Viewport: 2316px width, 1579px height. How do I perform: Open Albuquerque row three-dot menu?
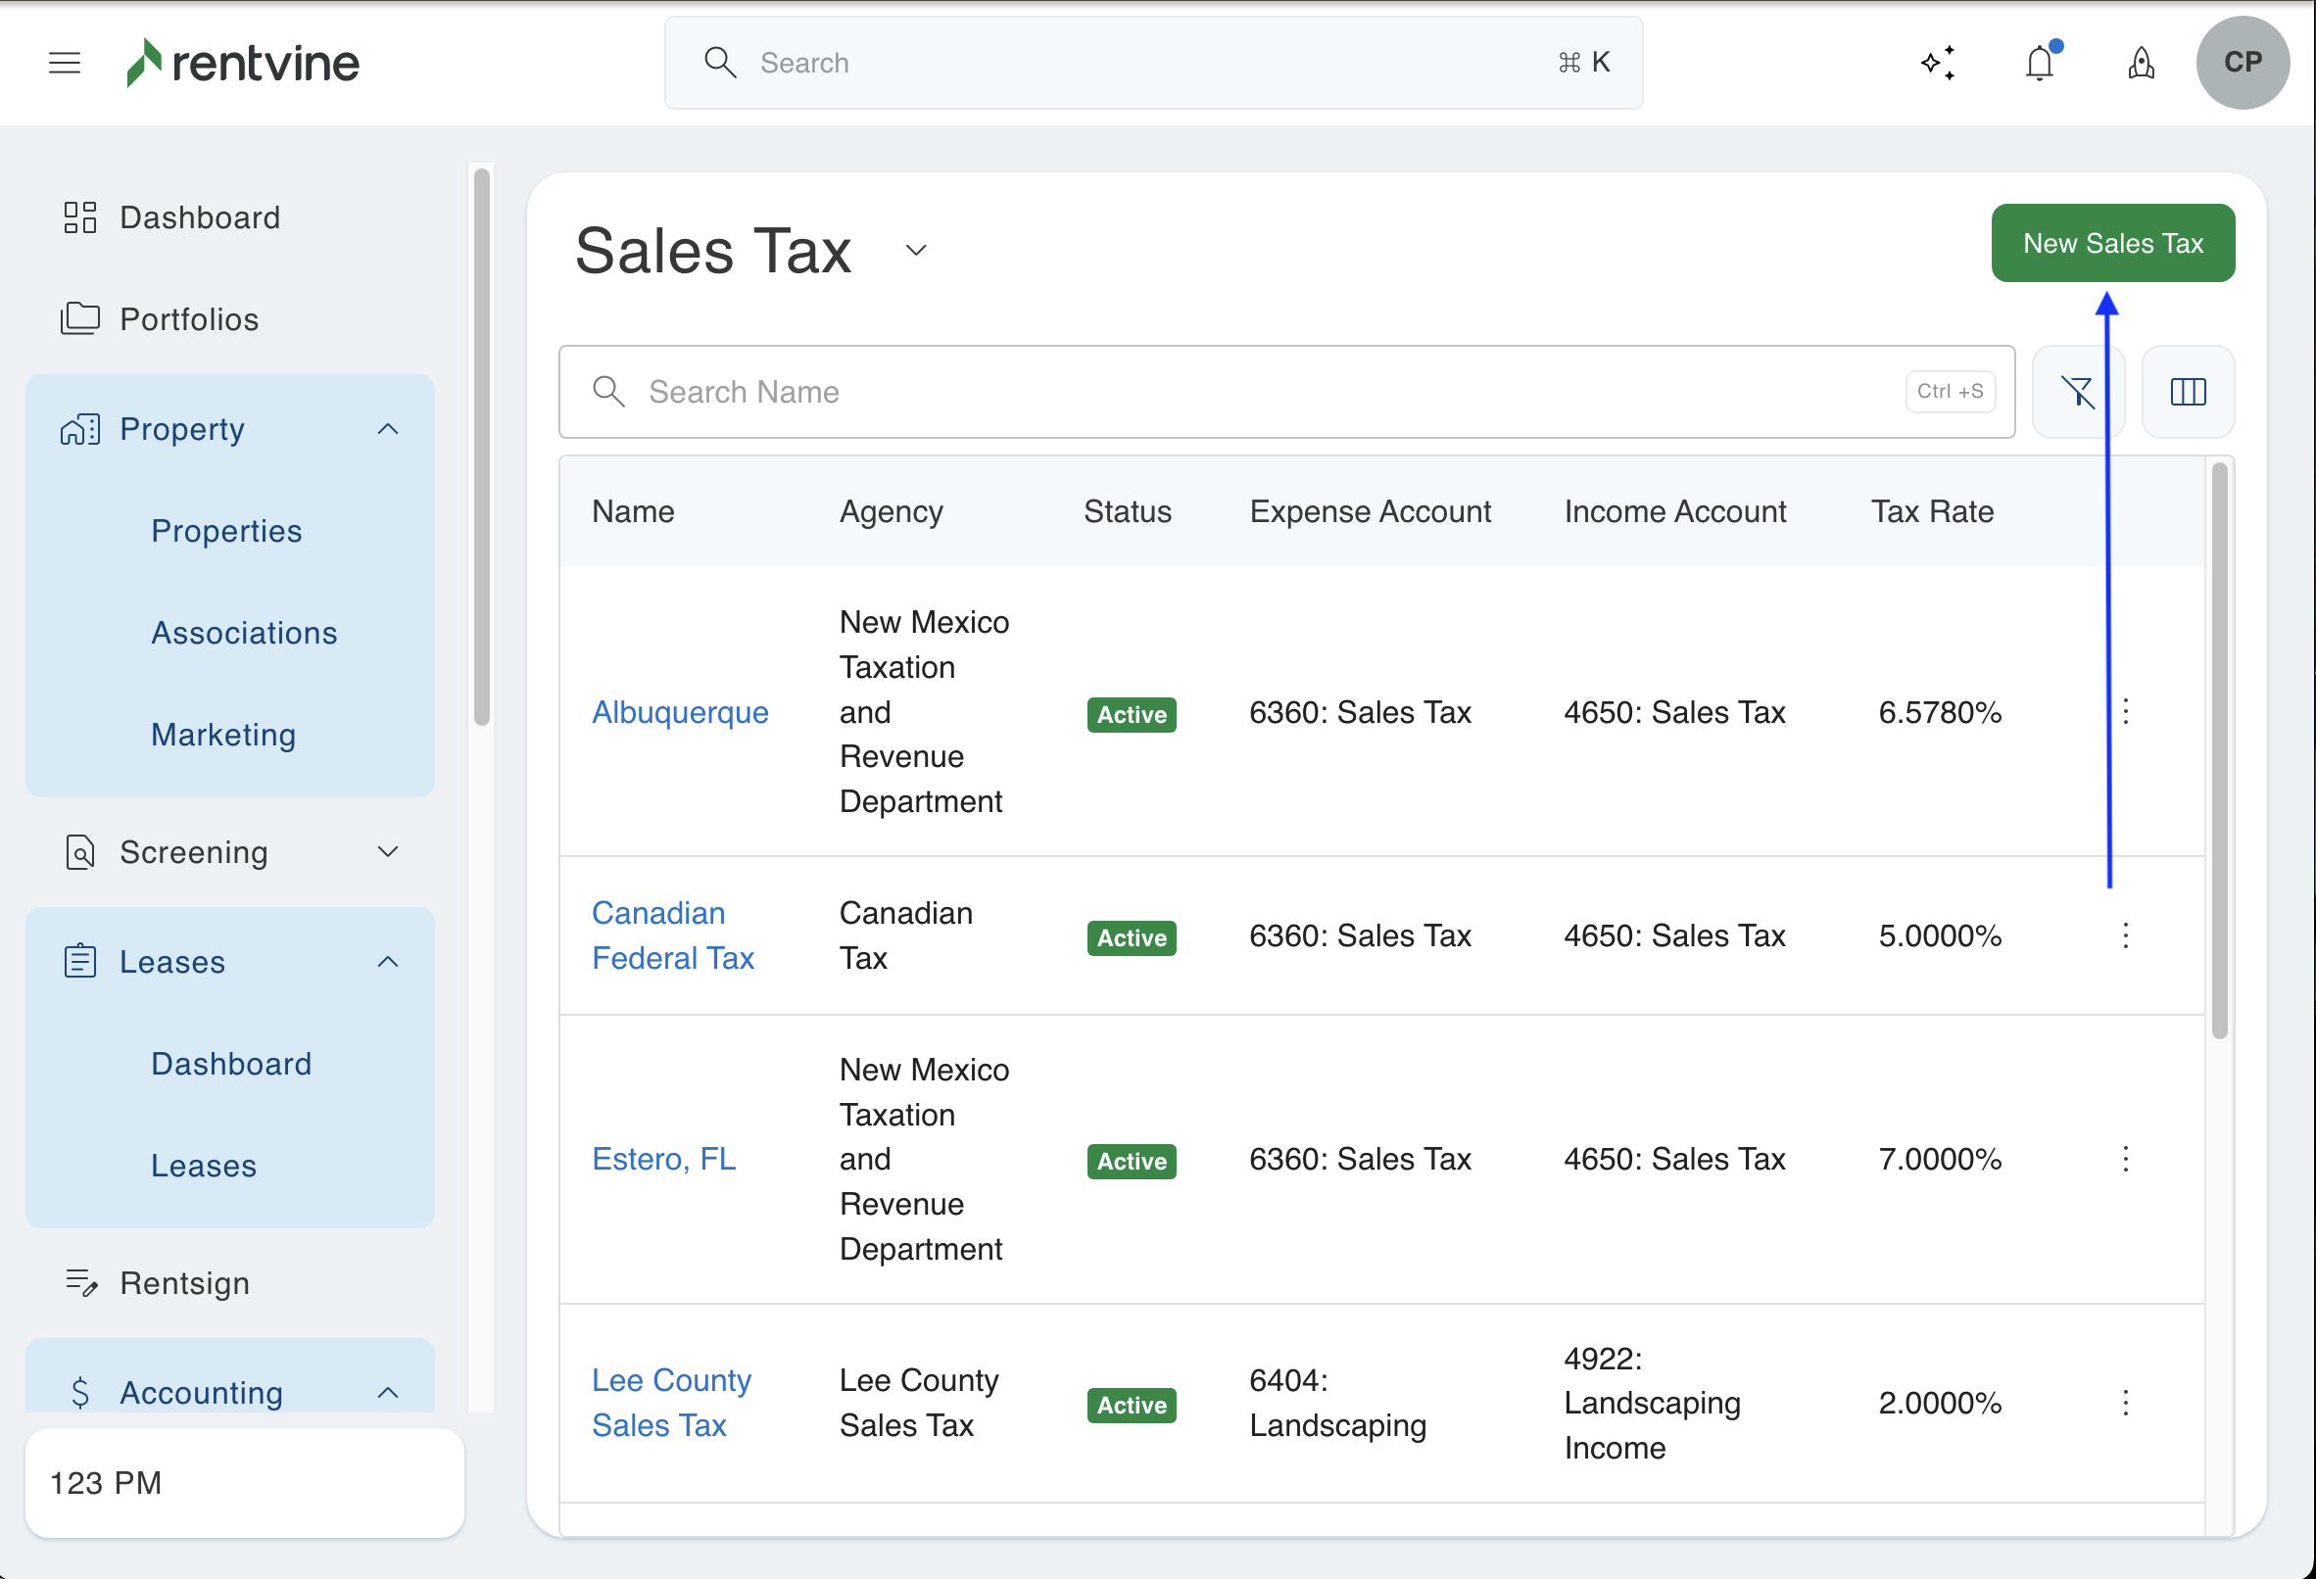(2126, 711)
